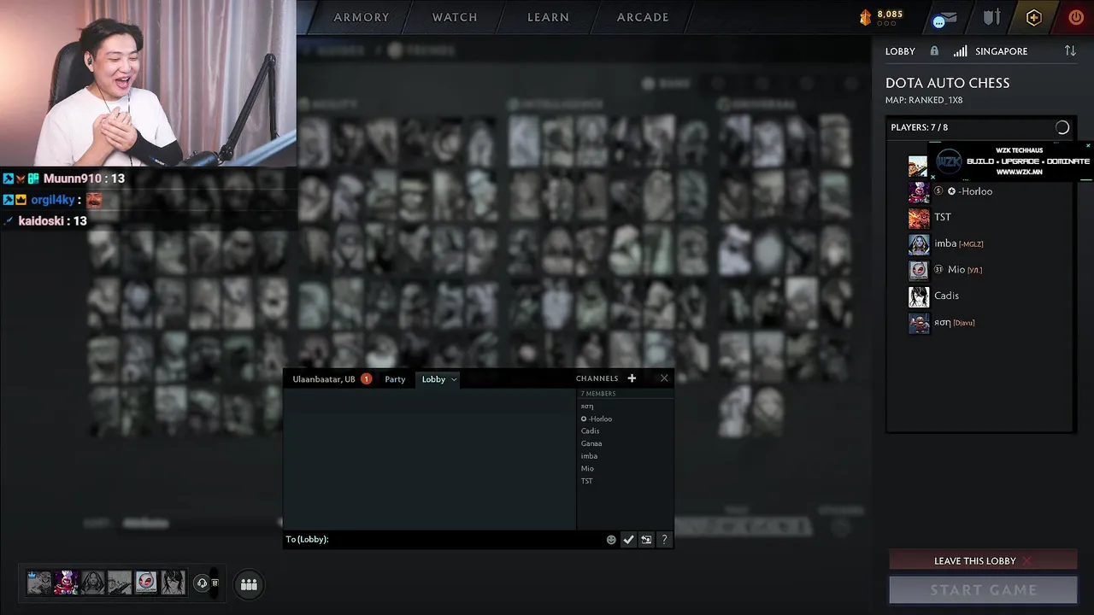Viewport: 1094px width, 615px height.
Task: Add a new chat channel with plus icon
Action: coord(632,378)
